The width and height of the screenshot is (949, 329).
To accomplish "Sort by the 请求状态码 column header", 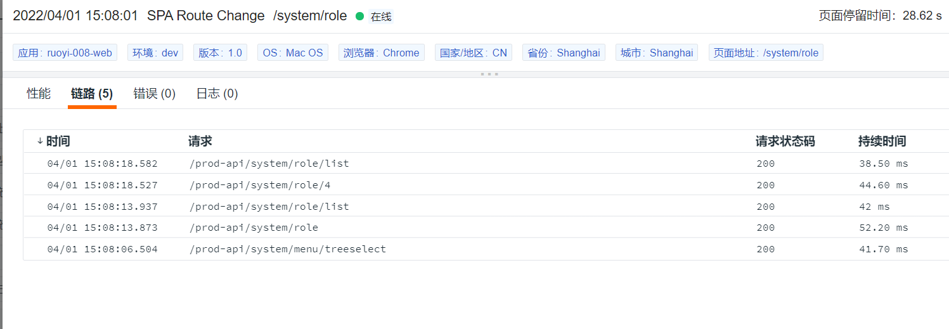I will coord(785,141).
